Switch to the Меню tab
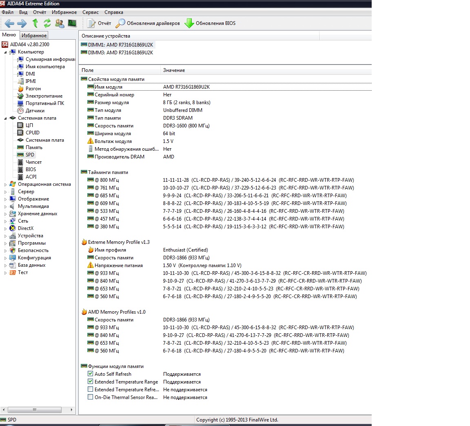Image resolution: width=470 pixels, height=426 pixels. click(x=9, y=35)
